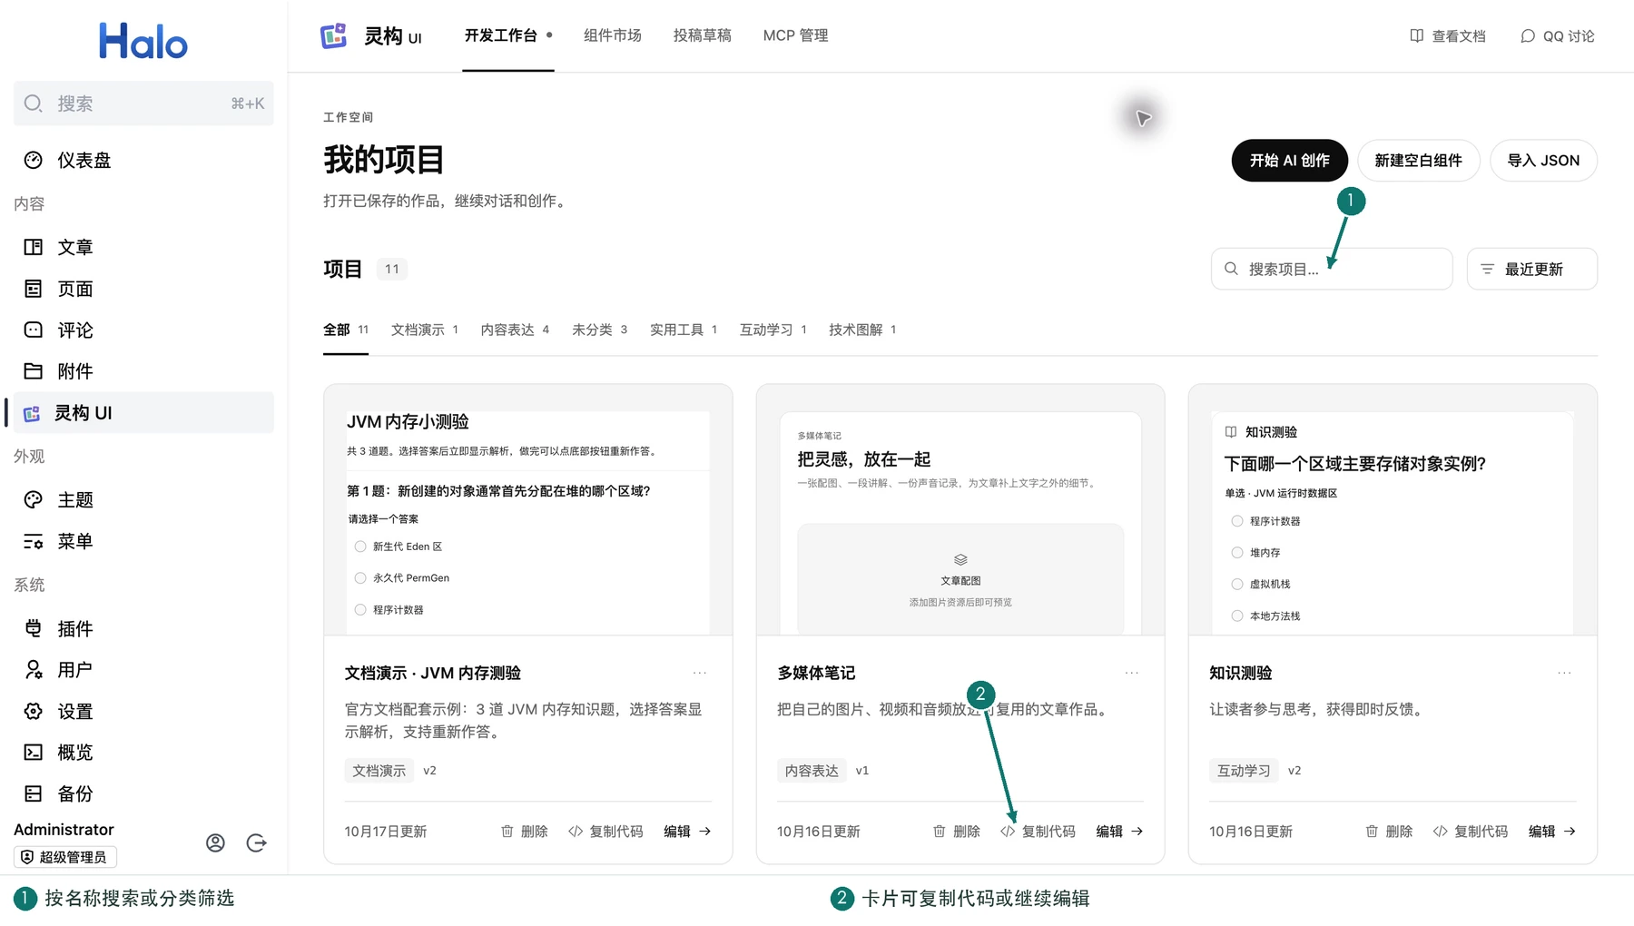Click 编辑 on the 知识测验 card

(1551, 832)
